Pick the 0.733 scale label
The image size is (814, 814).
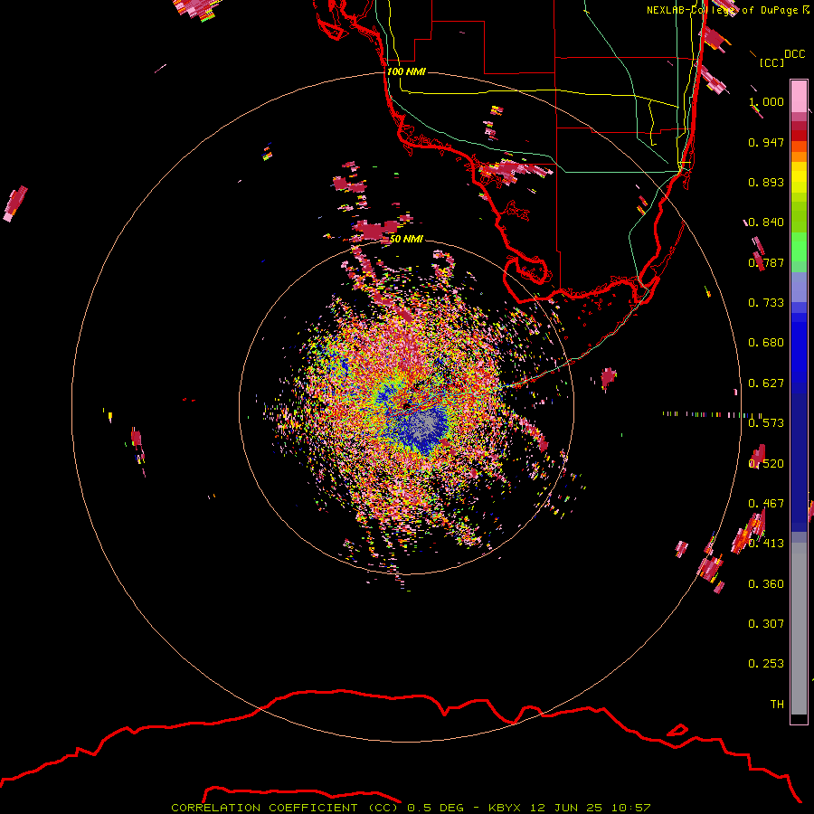(766, 303)
